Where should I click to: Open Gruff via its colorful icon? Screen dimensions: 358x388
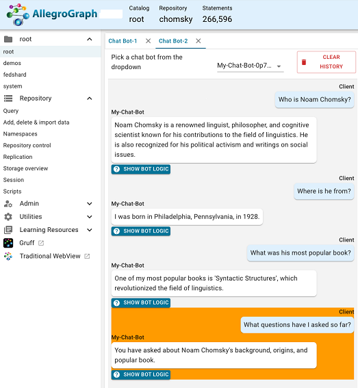(x=8, y=243)
